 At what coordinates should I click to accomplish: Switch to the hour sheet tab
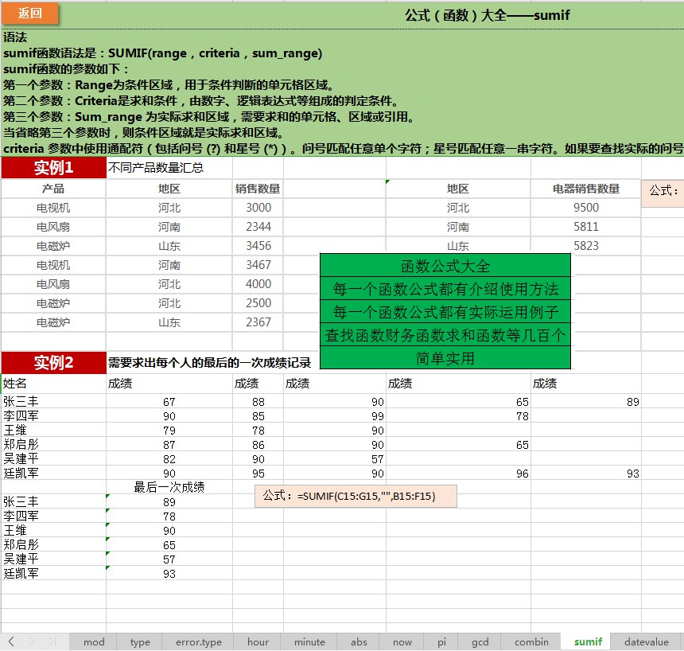pos(257,641)
